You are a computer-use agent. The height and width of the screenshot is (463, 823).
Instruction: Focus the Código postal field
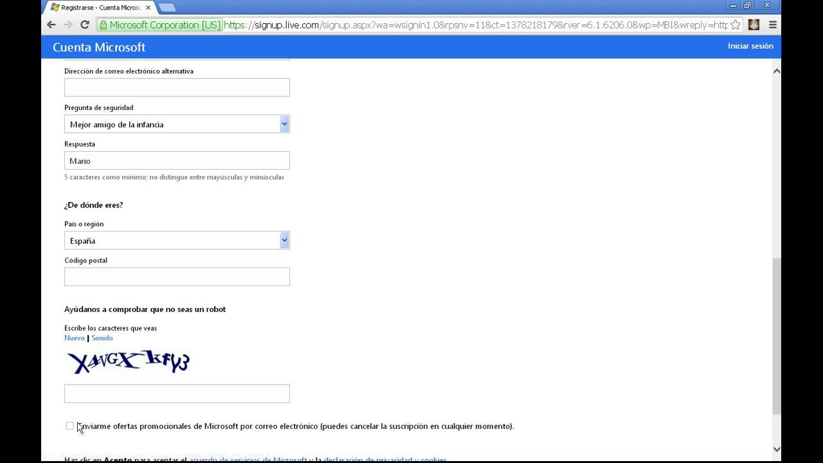pos(177,277)
